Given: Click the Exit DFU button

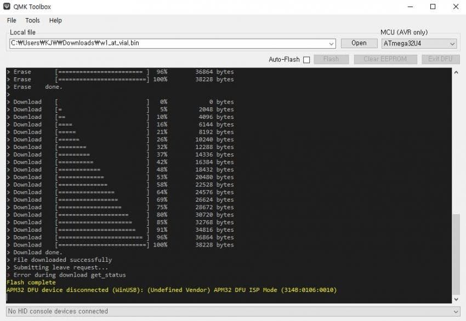Looking at the screenshot, I should coord(440,59).
